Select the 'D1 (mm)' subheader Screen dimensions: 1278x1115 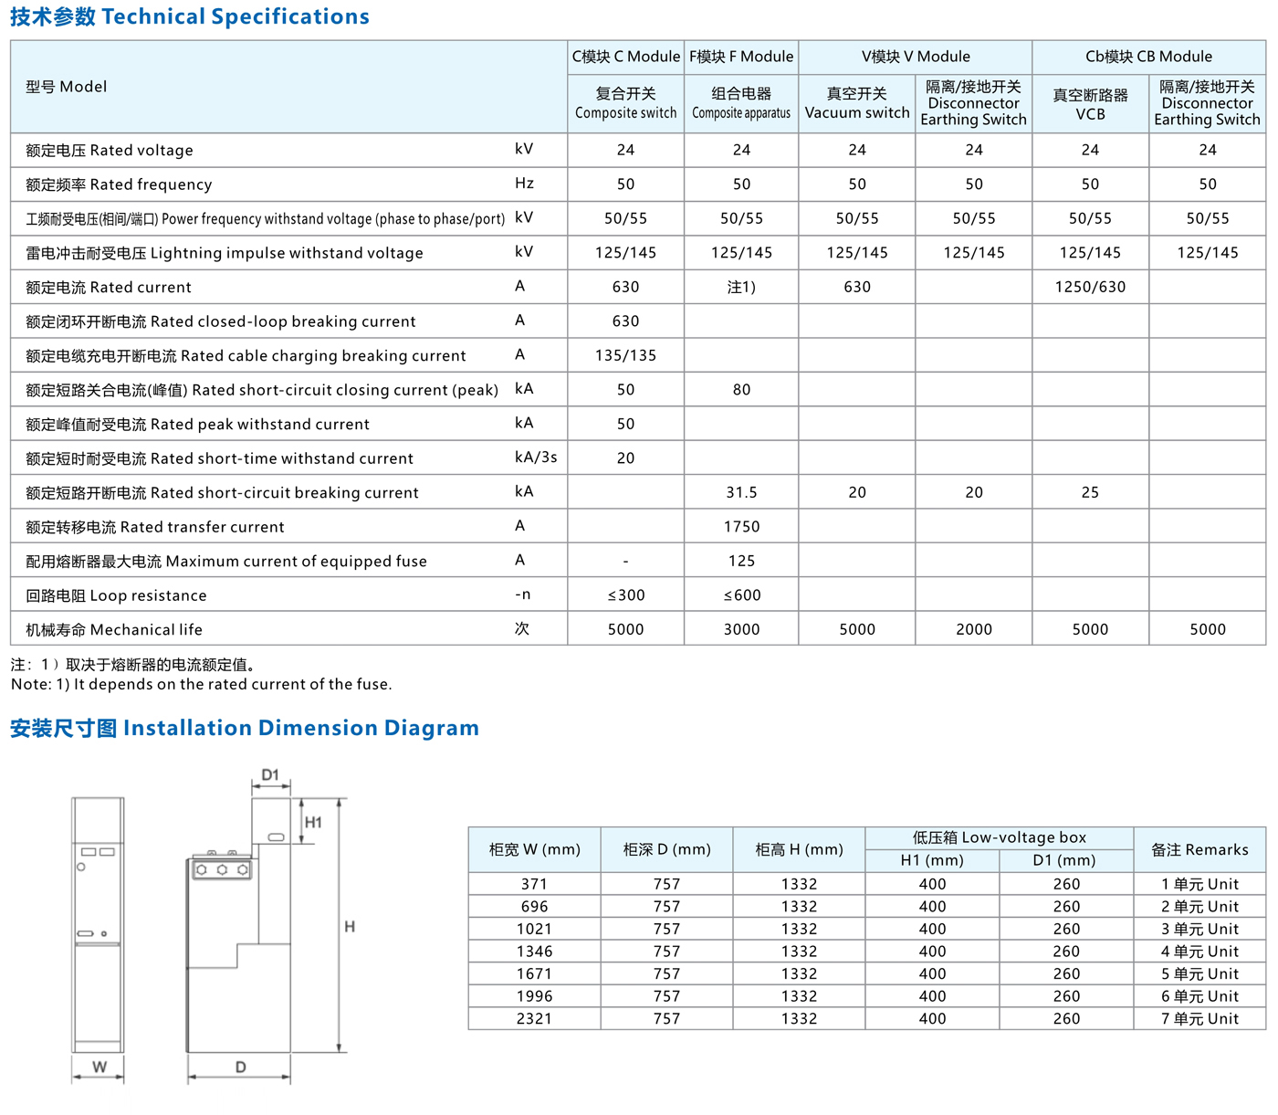pos(1066,860)
